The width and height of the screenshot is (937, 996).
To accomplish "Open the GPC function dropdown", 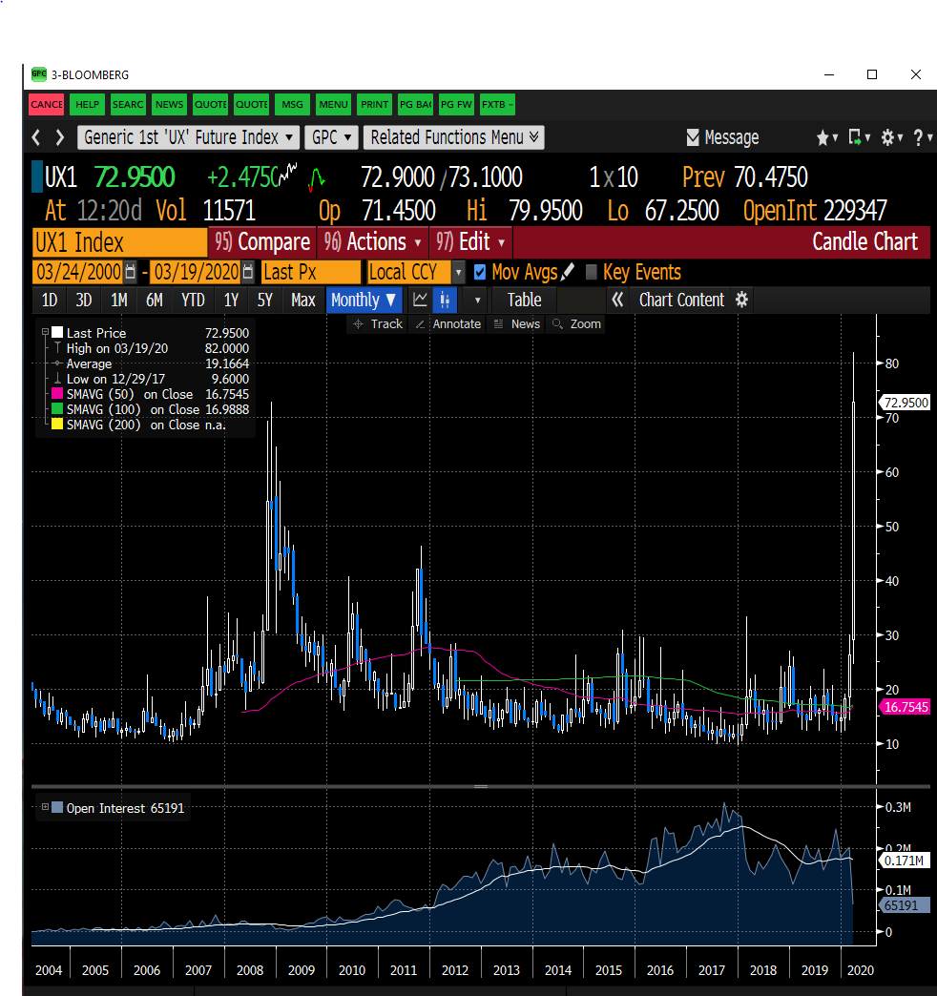I will point(332,137).
